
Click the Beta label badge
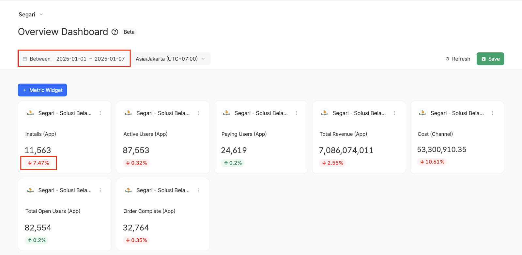[129, 32]
